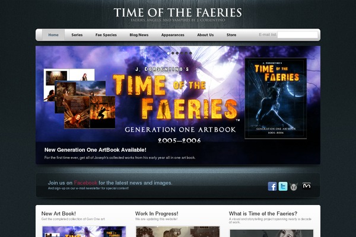Open the Appearances menu
The height and width of the screenshot is (237, 356).
(x=173, y=35)
